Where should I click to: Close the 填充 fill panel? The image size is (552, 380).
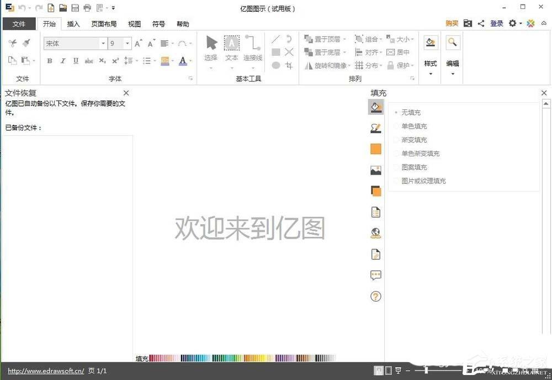point(544,93)
